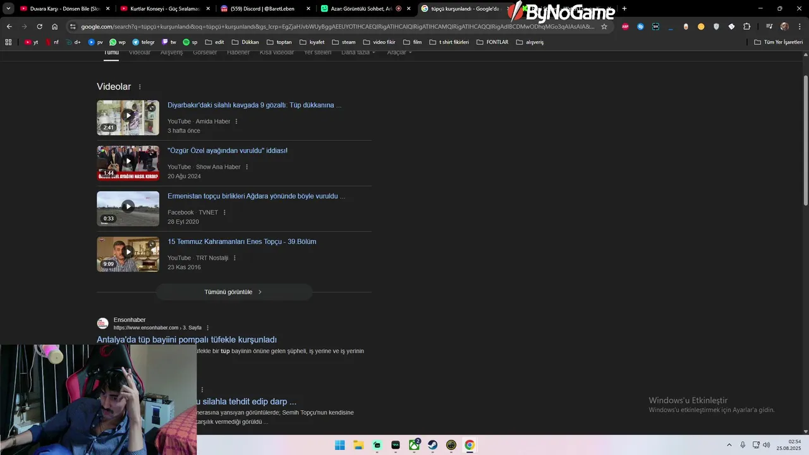Expand the edit bookmarks folder
Screen dimensions: 809x455
(x=214, y=42)
